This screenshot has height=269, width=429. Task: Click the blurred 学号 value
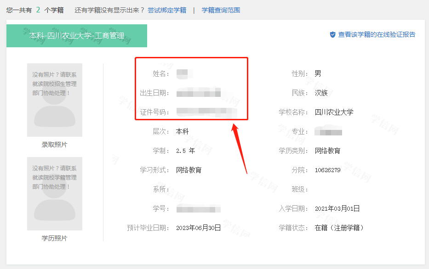pos(199,209)
